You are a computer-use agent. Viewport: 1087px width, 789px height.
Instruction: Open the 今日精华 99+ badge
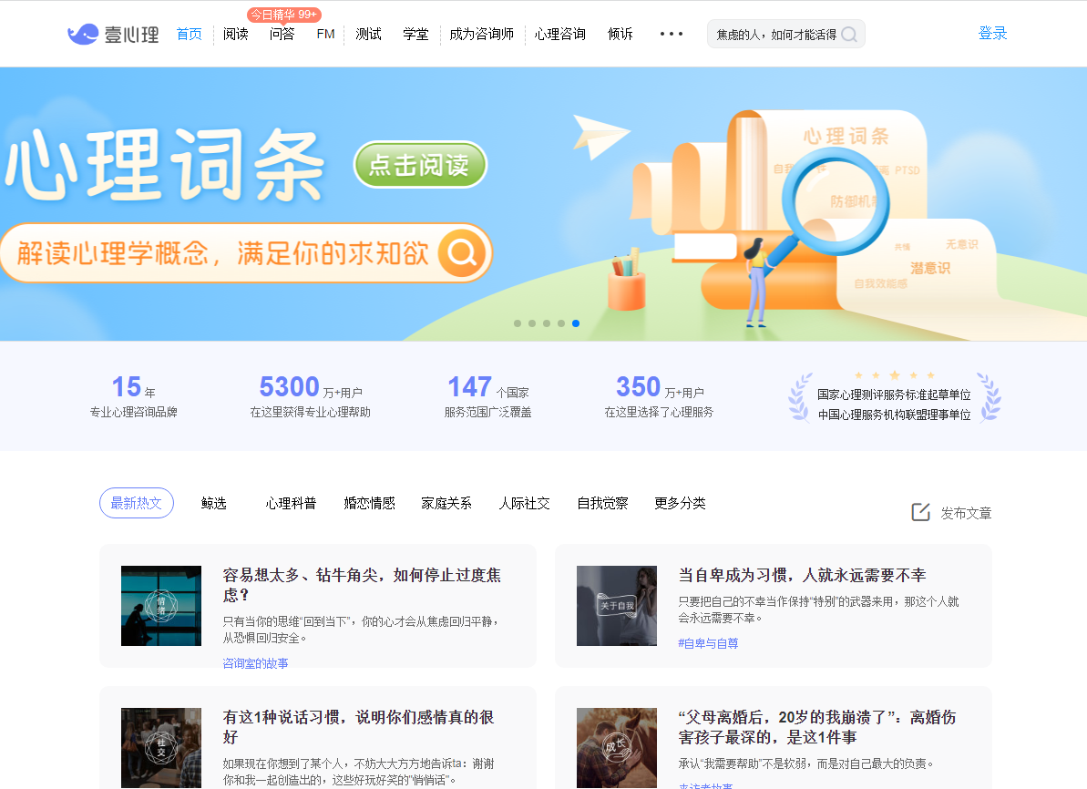click(283, 15)
